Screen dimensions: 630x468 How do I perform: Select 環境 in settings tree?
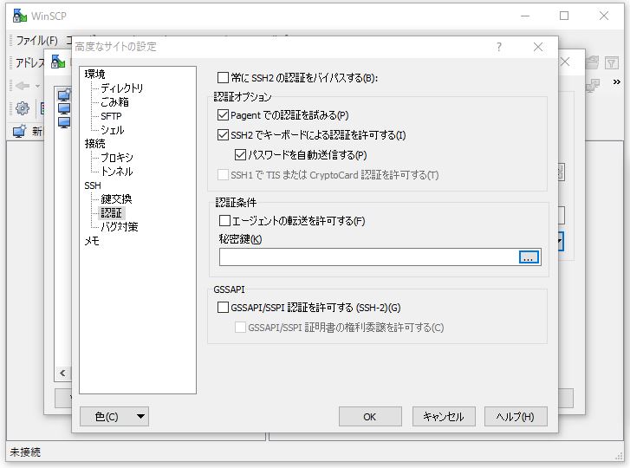(x=94, y=74)
